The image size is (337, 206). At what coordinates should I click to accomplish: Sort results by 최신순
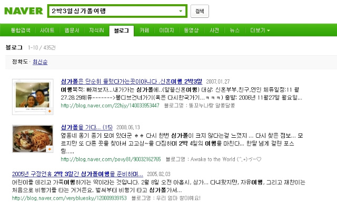(x=40, y=62)
